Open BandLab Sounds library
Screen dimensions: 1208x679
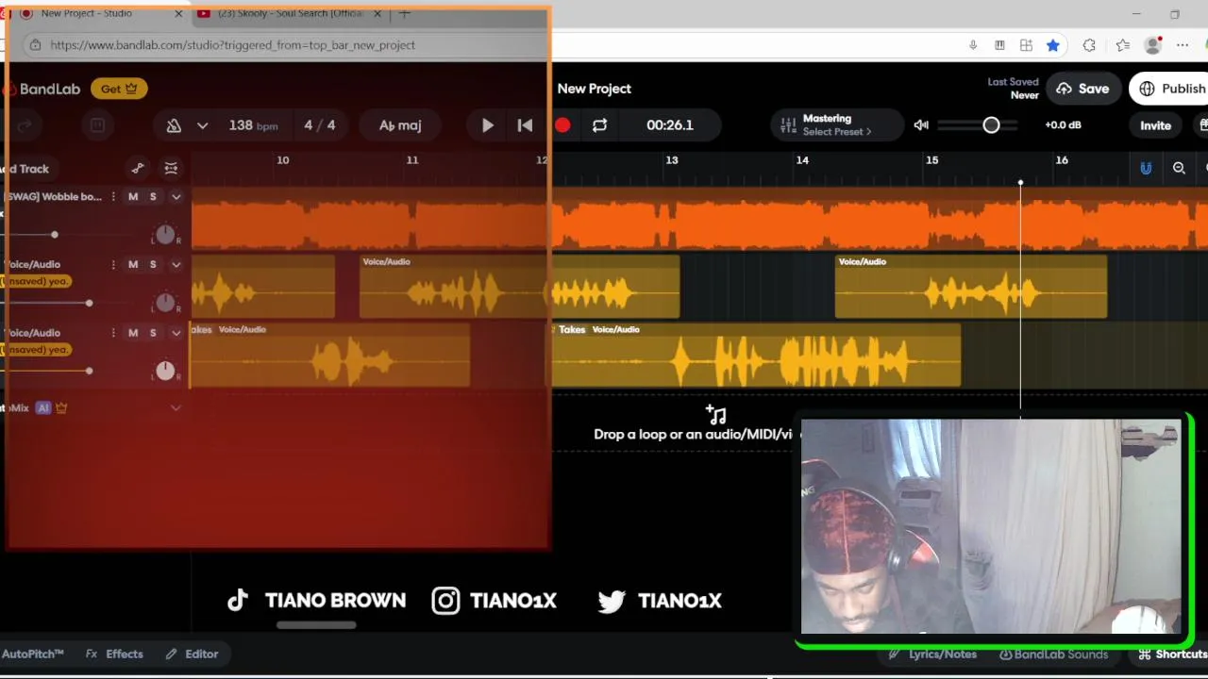pyautogui.click(x=1053, y=654)
